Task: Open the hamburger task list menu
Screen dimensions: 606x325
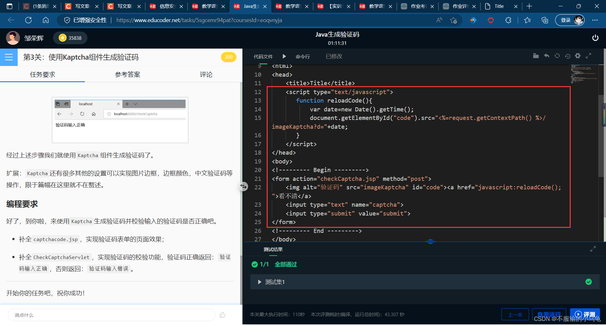Action: (9, 57)
